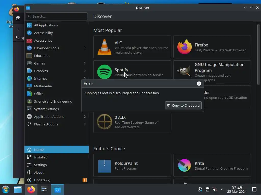This screenshot has height=195, width=261.
Task: Expand the Developer Tools category arrow
Action: 85,48
